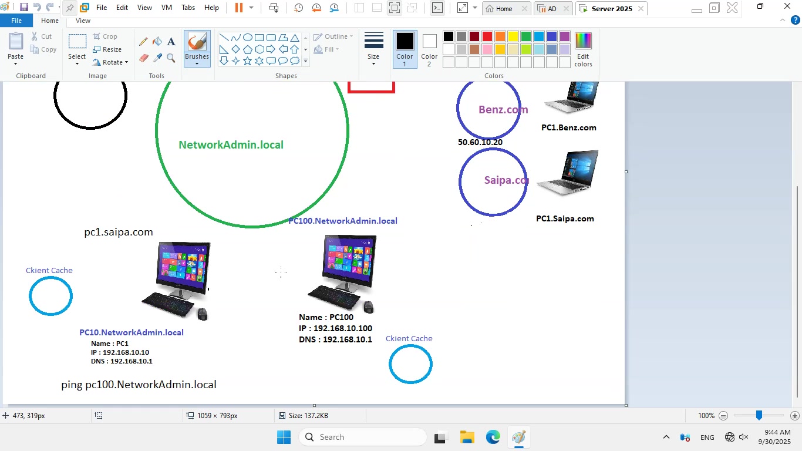Viewport: 802px width, 451px height.
Task: Click the Crop image button
Action: coord(105,36)
